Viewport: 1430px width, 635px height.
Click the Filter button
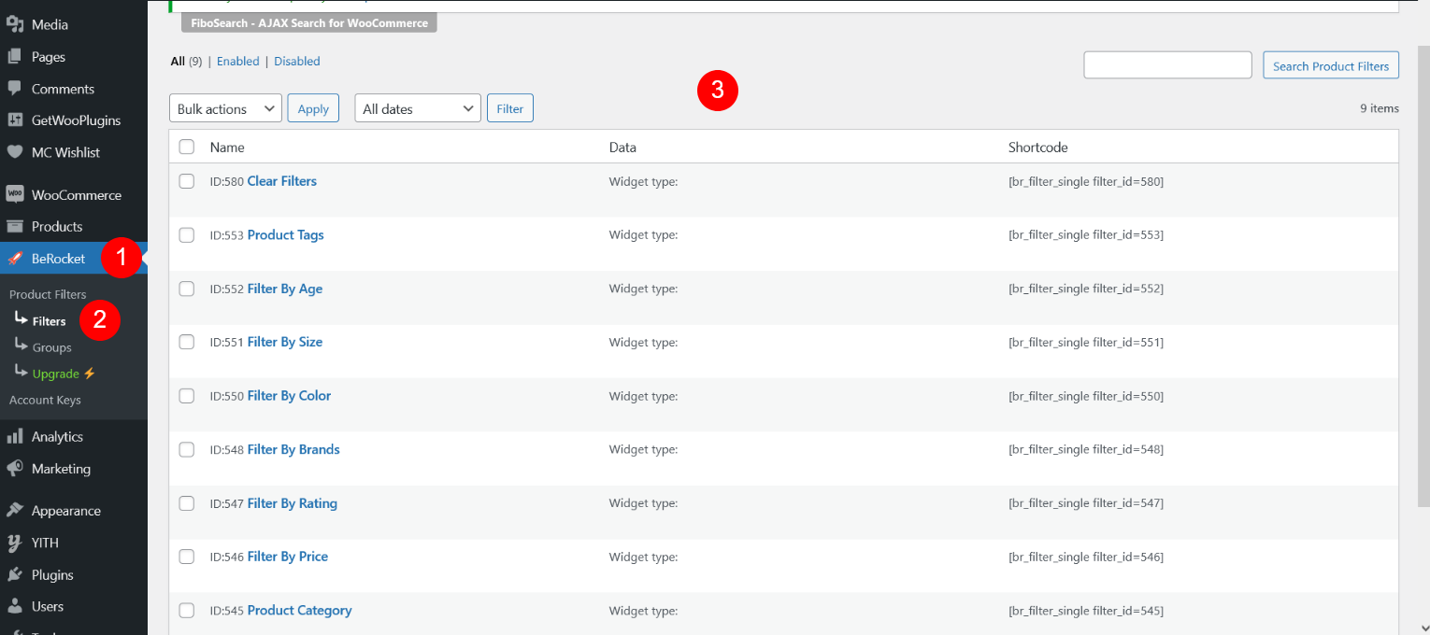510,108
